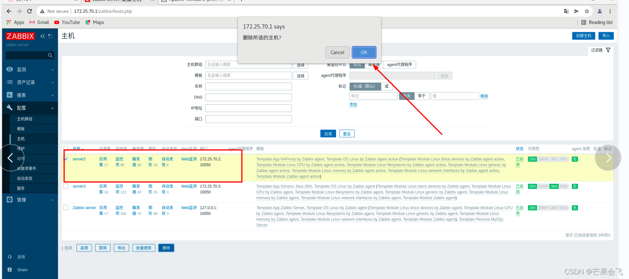Open Maps bookmark
629x279 pixels.
(95, 22)
